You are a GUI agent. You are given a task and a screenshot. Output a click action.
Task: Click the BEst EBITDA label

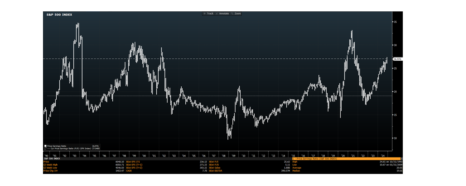coord(216,170)
